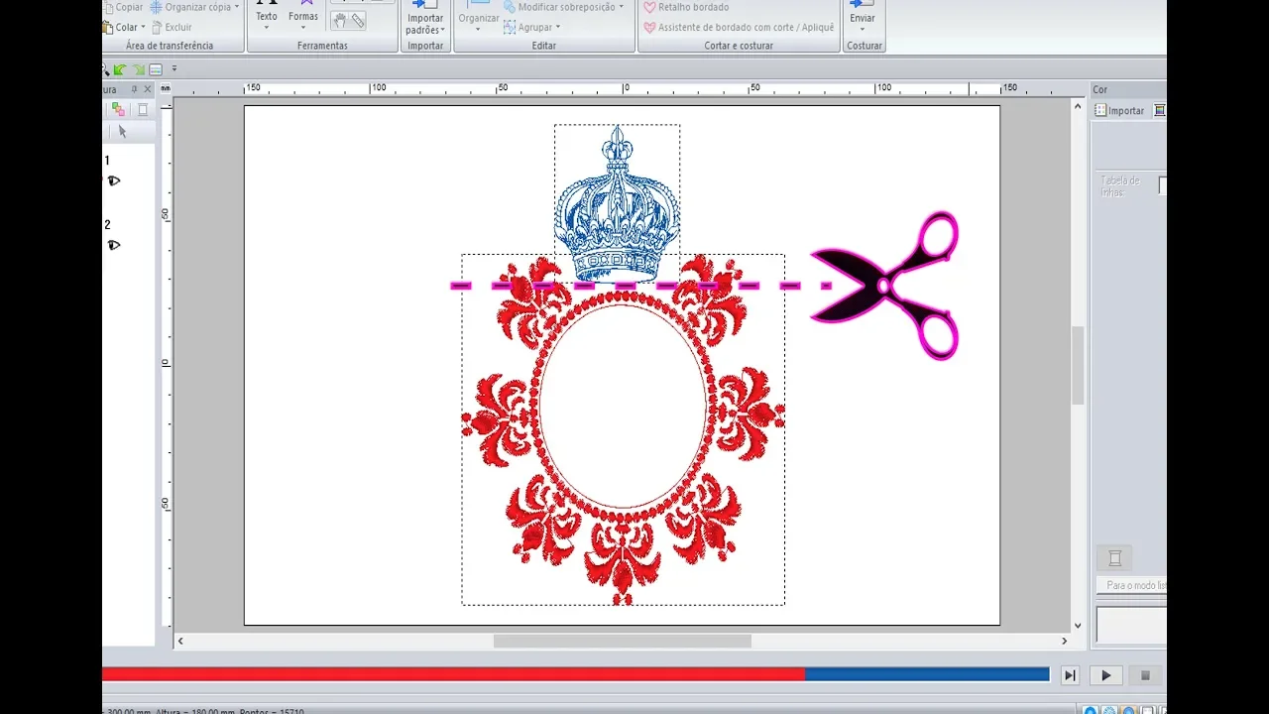Image resolution: width=1269 pixels, height=714 pixels.
Task: Play the stitch simulation
Action: (x=1105, y=675)
